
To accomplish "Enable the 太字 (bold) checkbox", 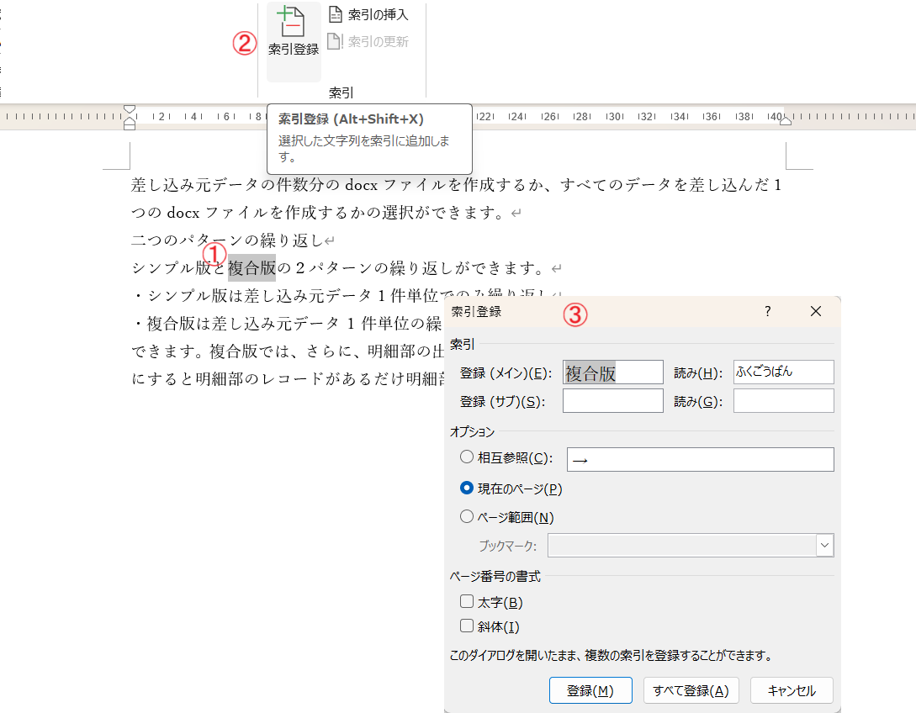I will [x=467, y=602].
